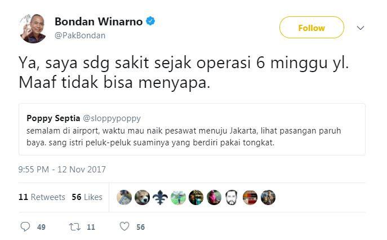View the 11 Retweets list
This screenshot has width=387, height=240.
[42, 197]
